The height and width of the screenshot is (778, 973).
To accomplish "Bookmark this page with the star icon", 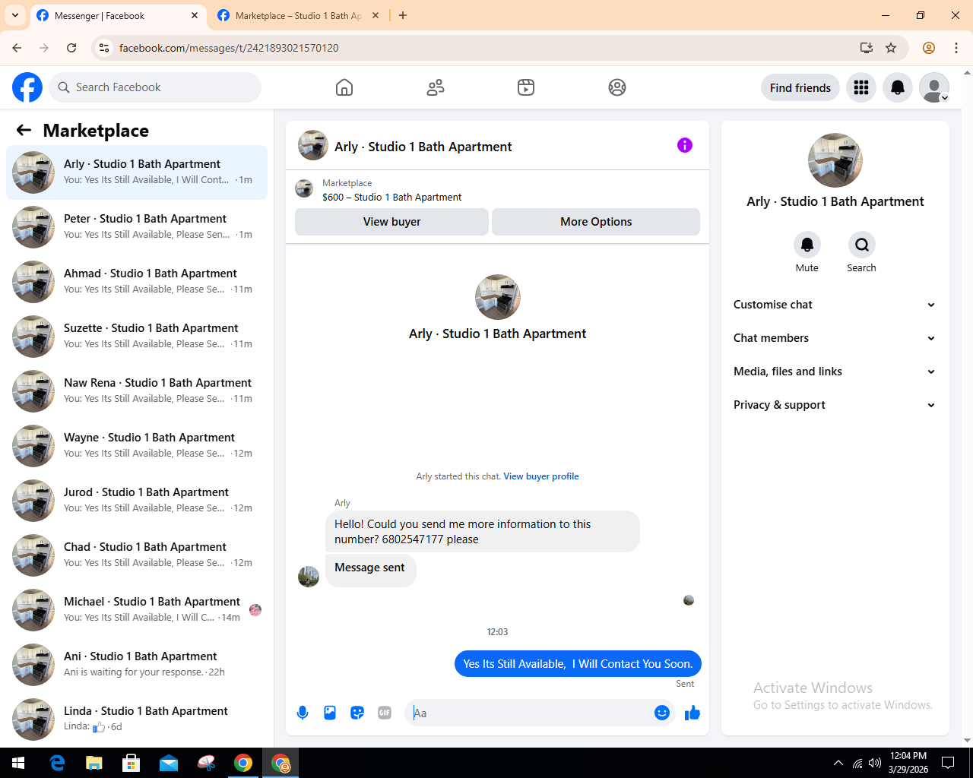I will pos(891,48).
